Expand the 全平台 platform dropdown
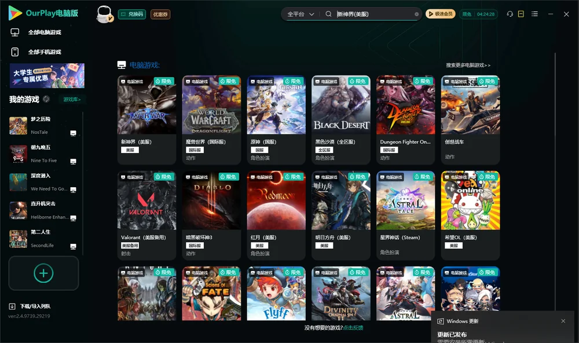Image resolution: width=579 pixels, height=343 pixels. (301, 14)
